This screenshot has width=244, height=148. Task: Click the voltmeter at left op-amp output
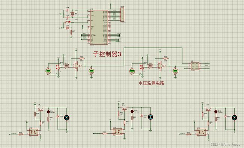[92, 71]
